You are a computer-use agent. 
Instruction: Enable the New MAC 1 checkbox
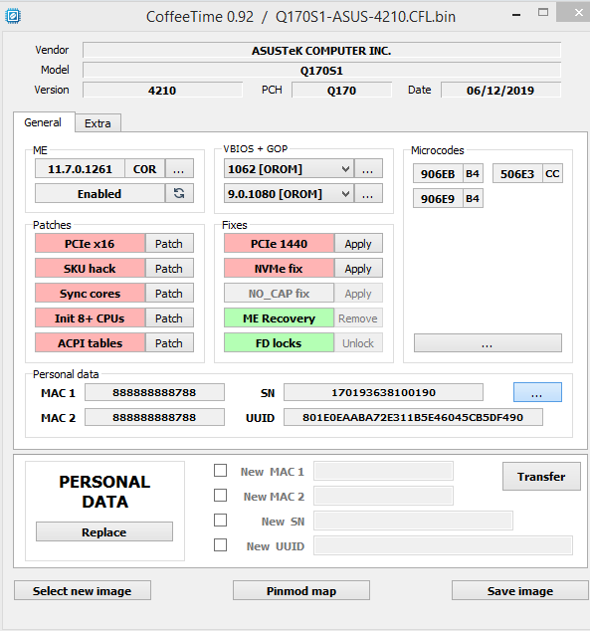pyautogui.click(x=221, y=471)
